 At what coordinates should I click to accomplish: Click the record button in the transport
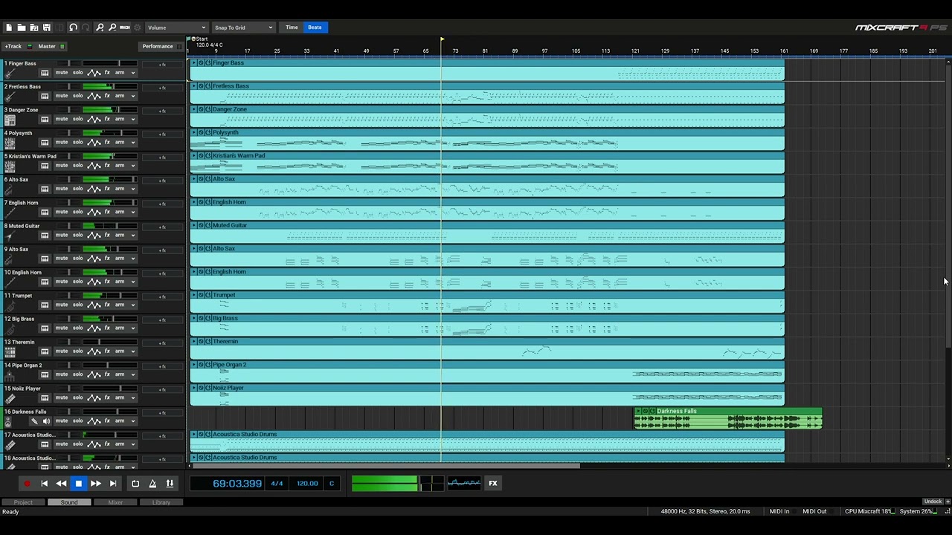pos(27,484)
